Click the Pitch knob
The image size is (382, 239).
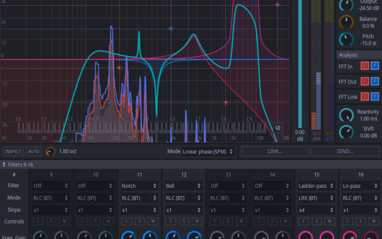click(347, 40)
